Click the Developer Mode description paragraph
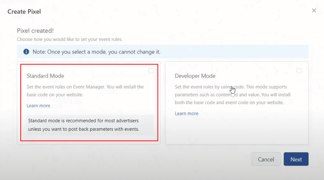This screenshot has width=324, height=180. coord(229,94)
